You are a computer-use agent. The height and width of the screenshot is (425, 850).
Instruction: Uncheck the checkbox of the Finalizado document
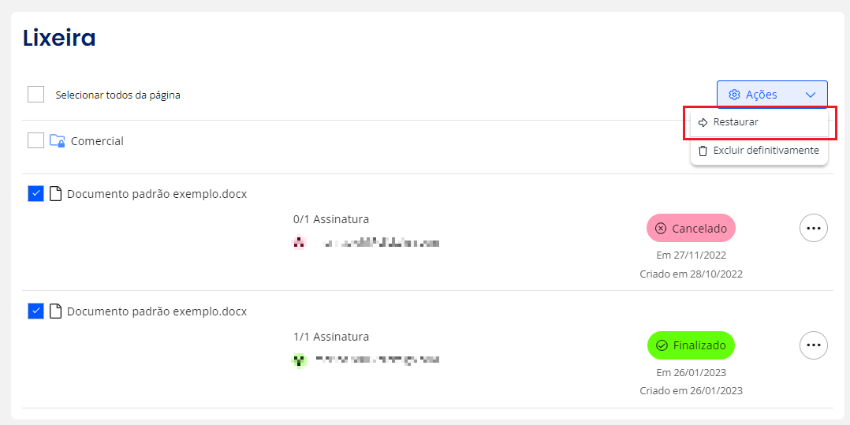[x=35, y=311]
